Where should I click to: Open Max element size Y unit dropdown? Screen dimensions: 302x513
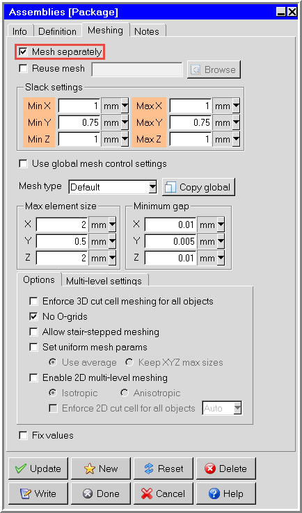pyautogui.click(x=112, y=241)
